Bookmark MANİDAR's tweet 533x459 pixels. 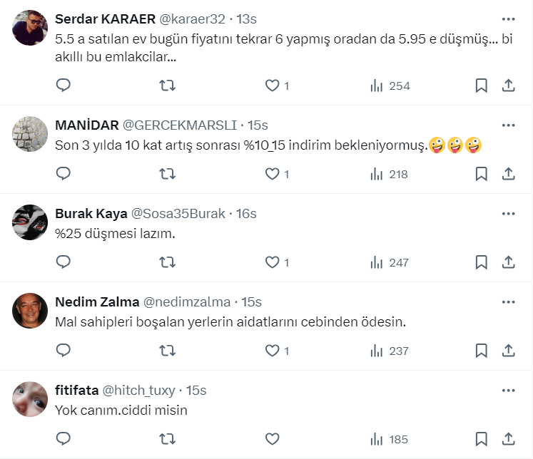(x=482, y=174)
